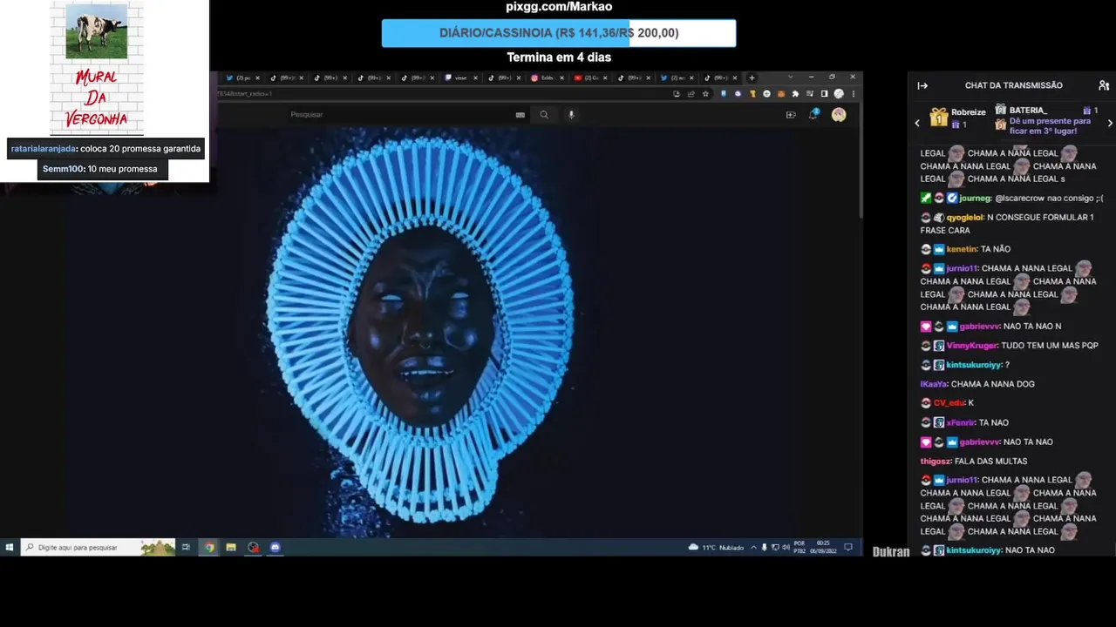The image size is (1116, 627).
Task: Open File Explorer from the taskbar
Action: tap(231, 547)
